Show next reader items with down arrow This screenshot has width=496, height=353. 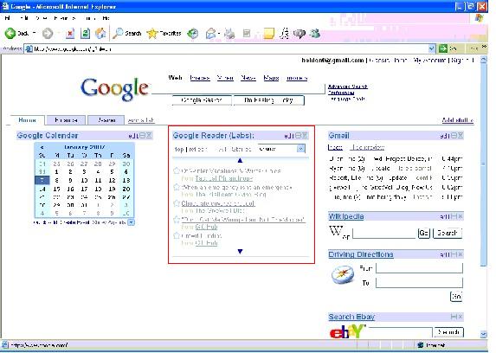(x=240, y=252)
